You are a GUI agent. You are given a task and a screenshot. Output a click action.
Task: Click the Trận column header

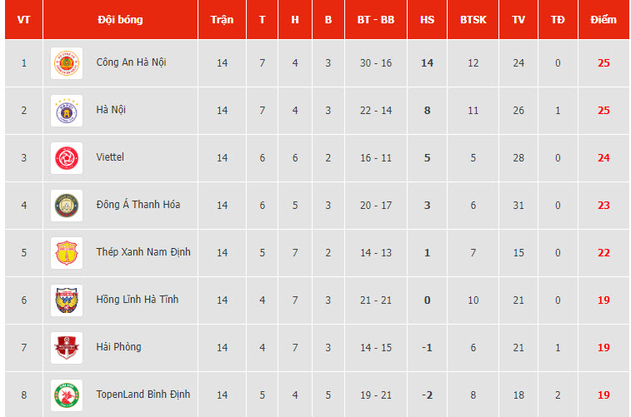pyautogui.click(x=222, y=19)
